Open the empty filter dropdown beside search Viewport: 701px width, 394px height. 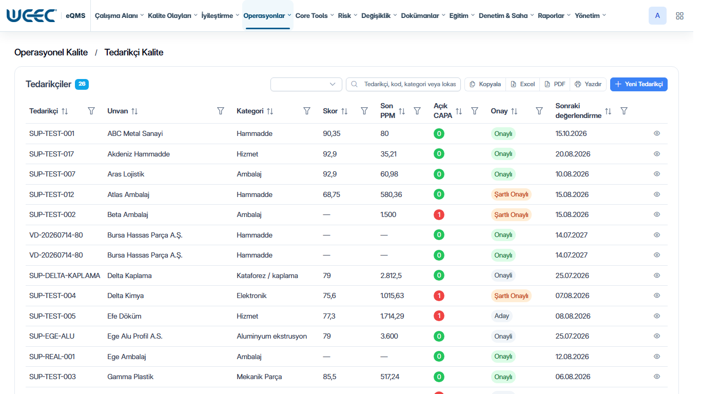pyautogui.click(x=306, y=84)
